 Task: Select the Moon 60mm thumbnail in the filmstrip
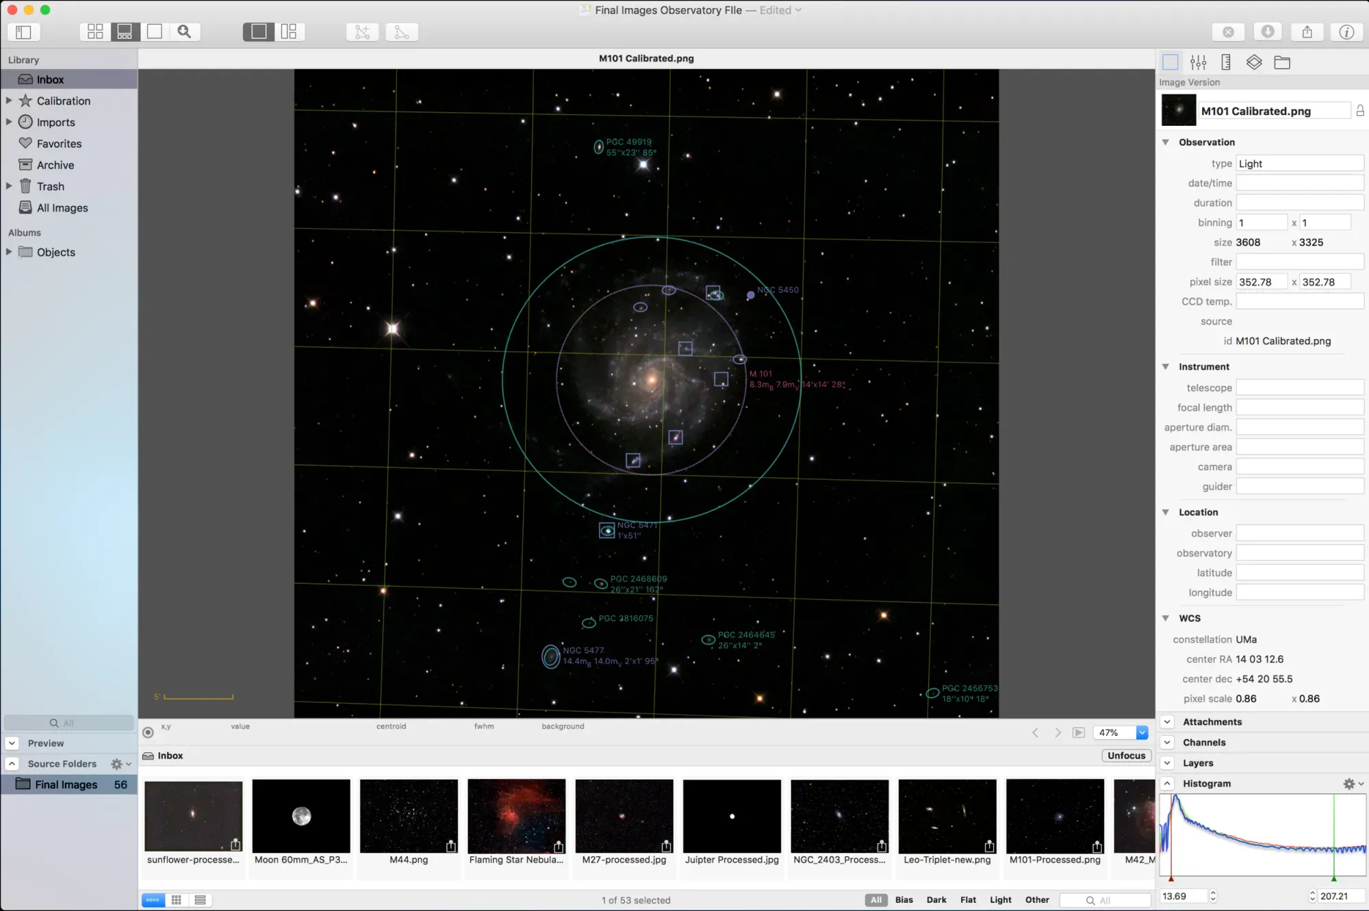pyautogui.click(x=300, y=816)
